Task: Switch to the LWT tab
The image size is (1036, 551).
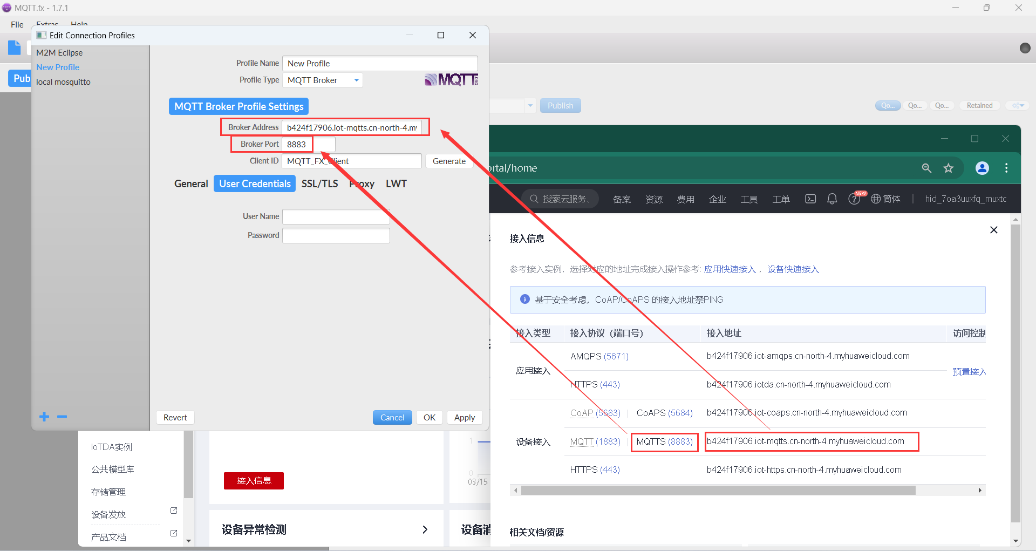Action: click(x=396, y=183)
